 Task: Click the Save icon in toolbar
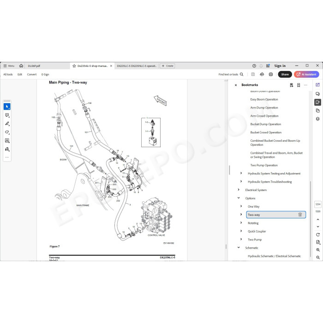[x=253, y=74]
